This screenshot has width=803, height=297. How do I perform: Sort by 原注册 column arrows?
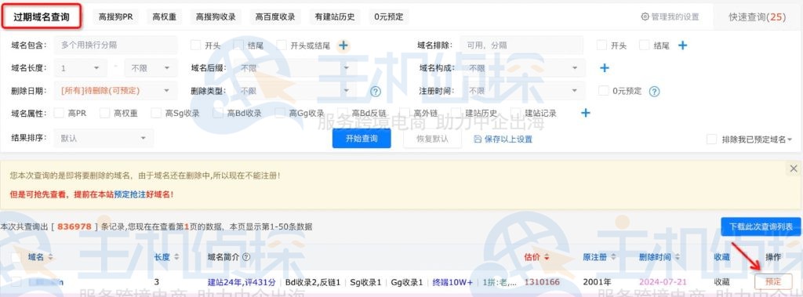coord(612,257)
